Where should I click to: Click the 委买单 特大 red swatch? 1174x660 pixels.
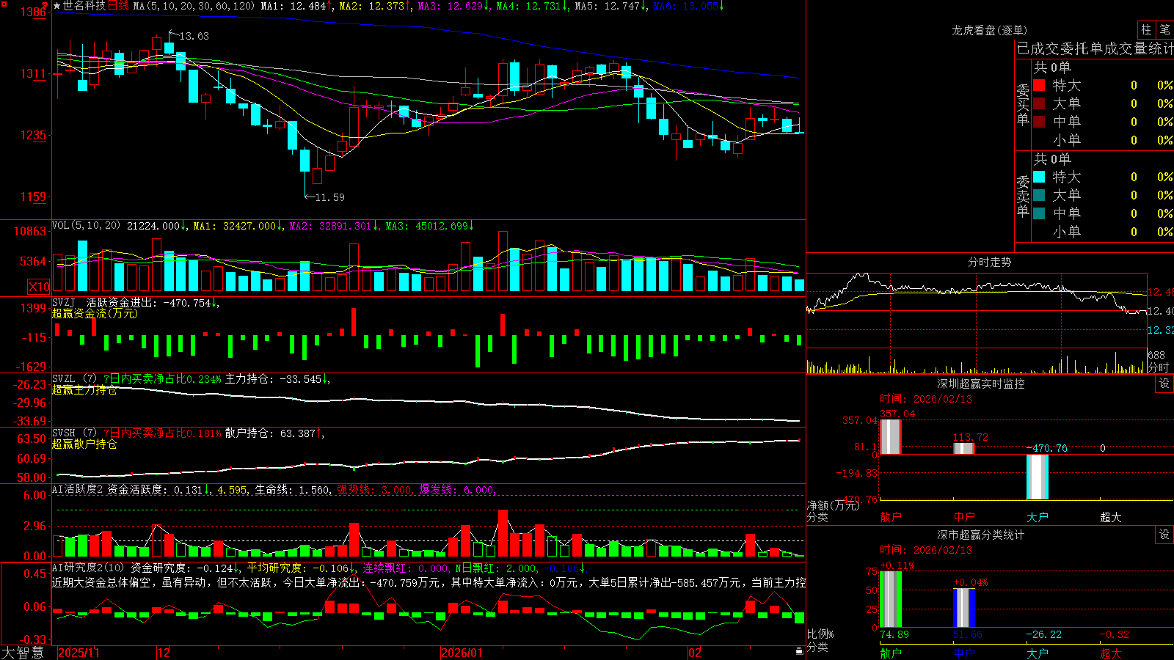tap(1039, 85)
